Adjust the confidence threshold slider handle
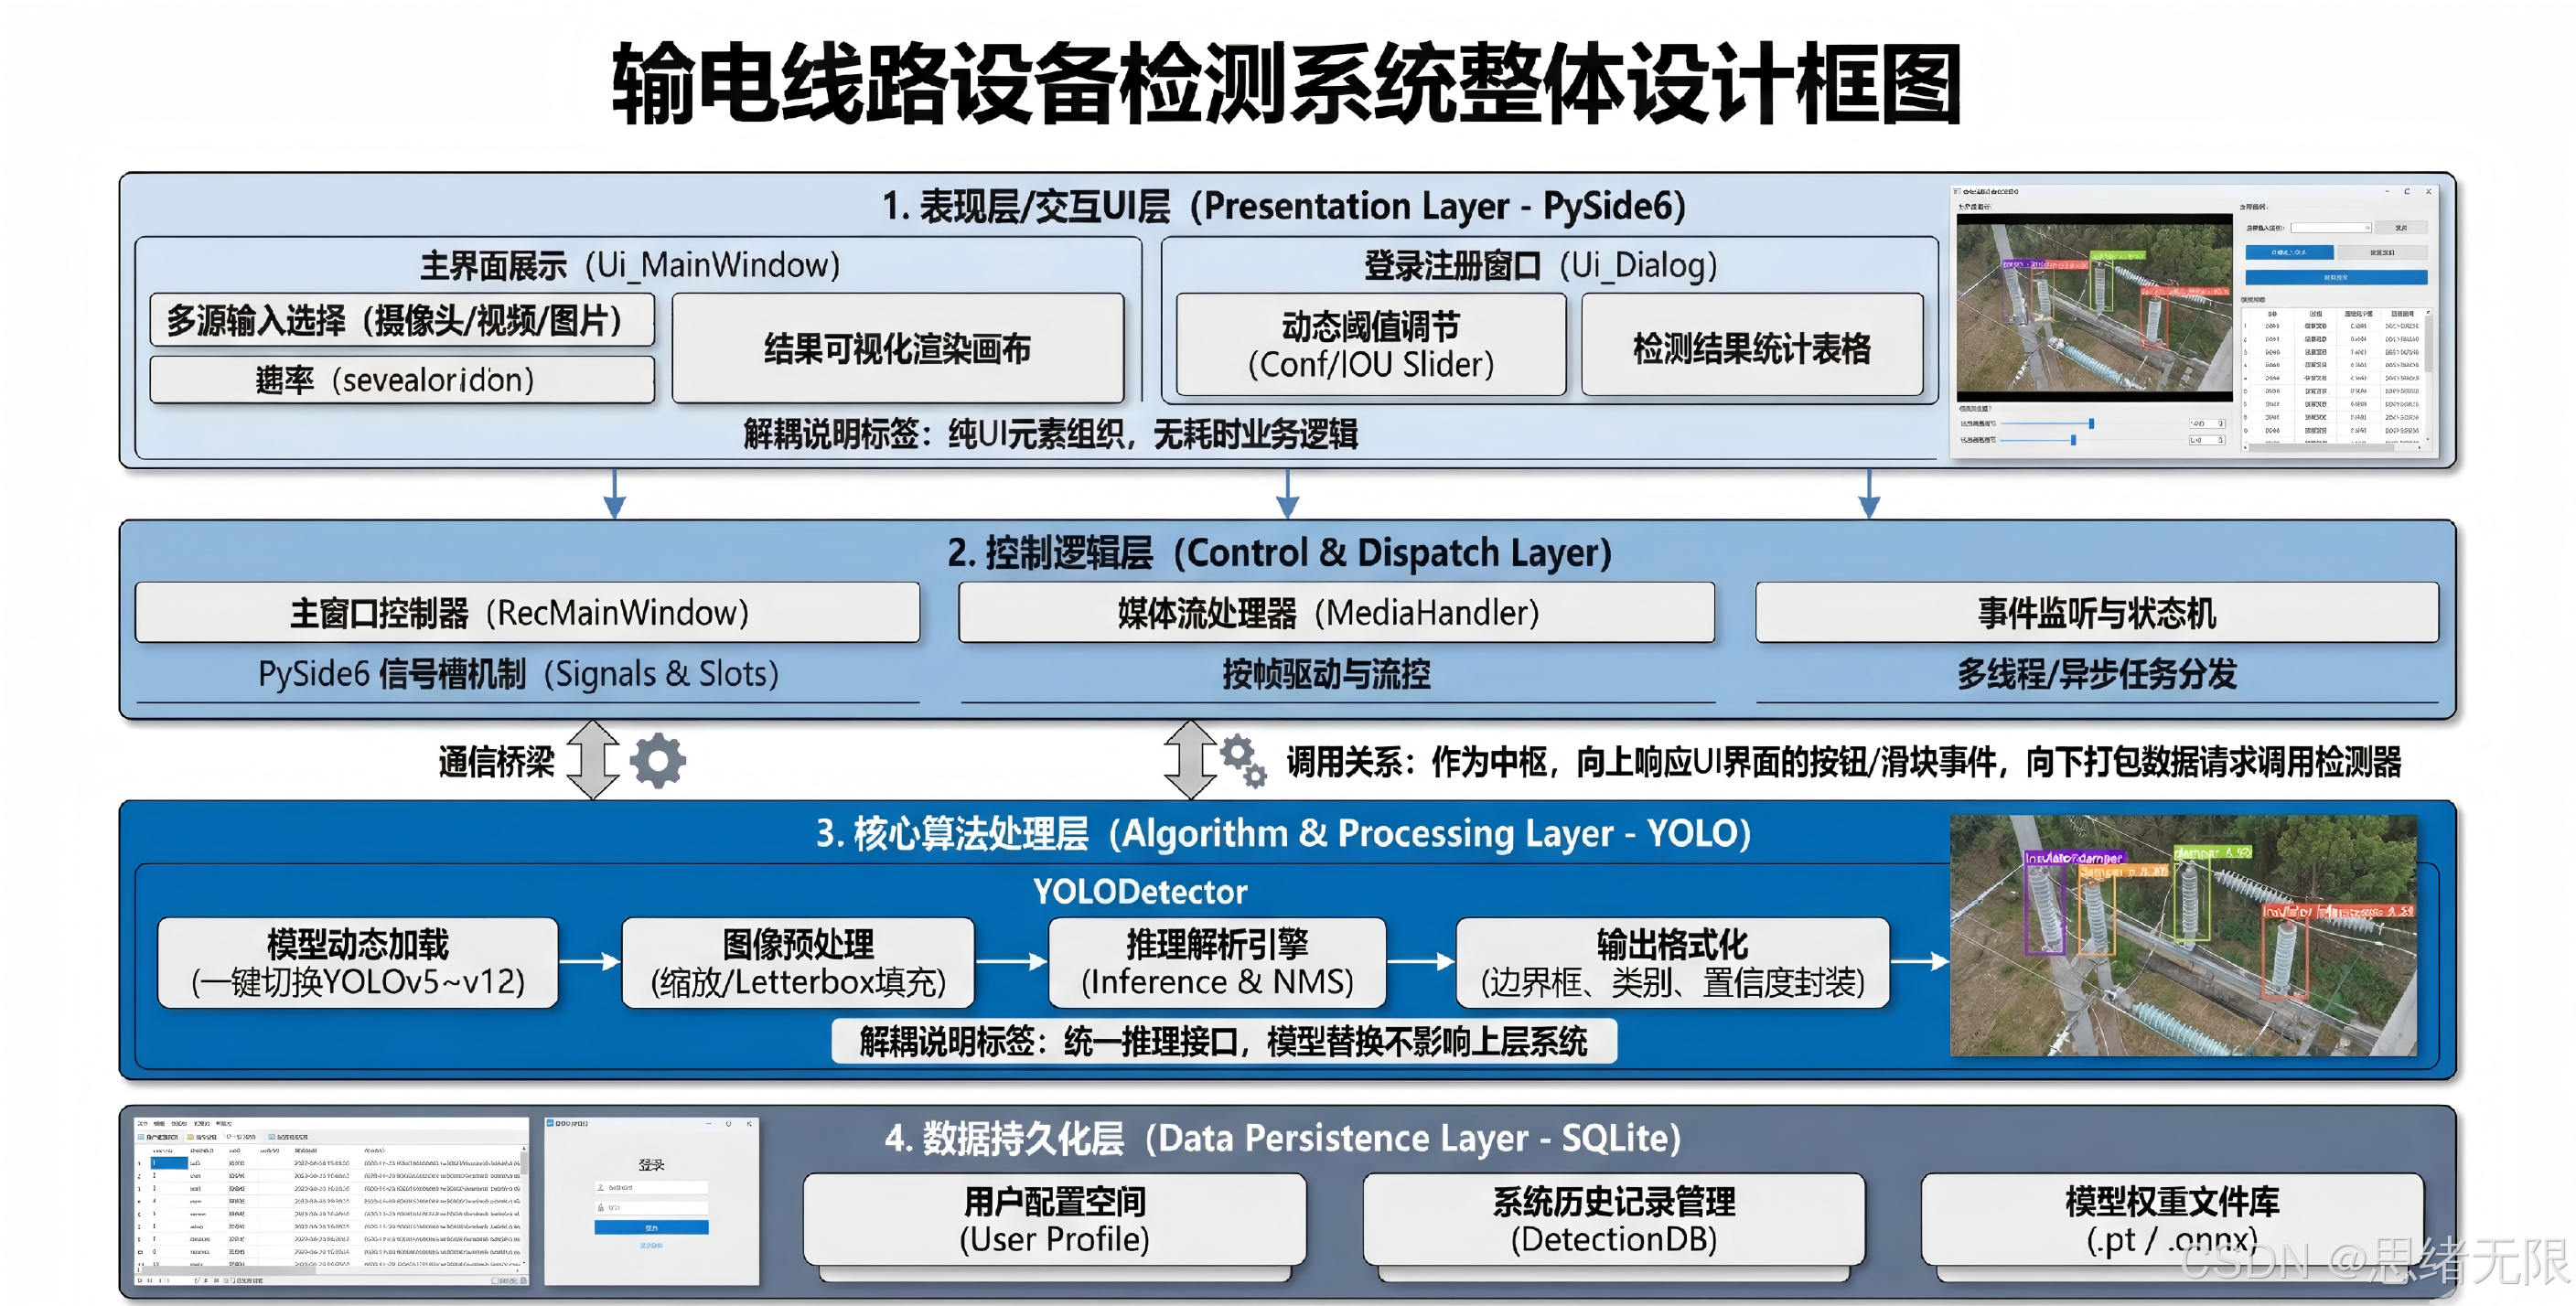The image size is (2576, 1306). 2092,425
